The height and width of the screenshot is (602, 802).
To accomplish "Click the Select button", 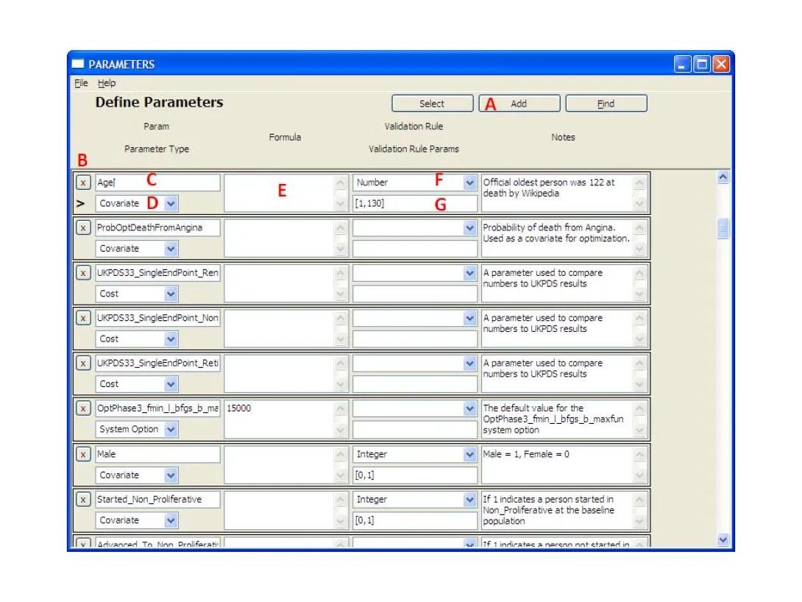I will (x=432, y=103).
